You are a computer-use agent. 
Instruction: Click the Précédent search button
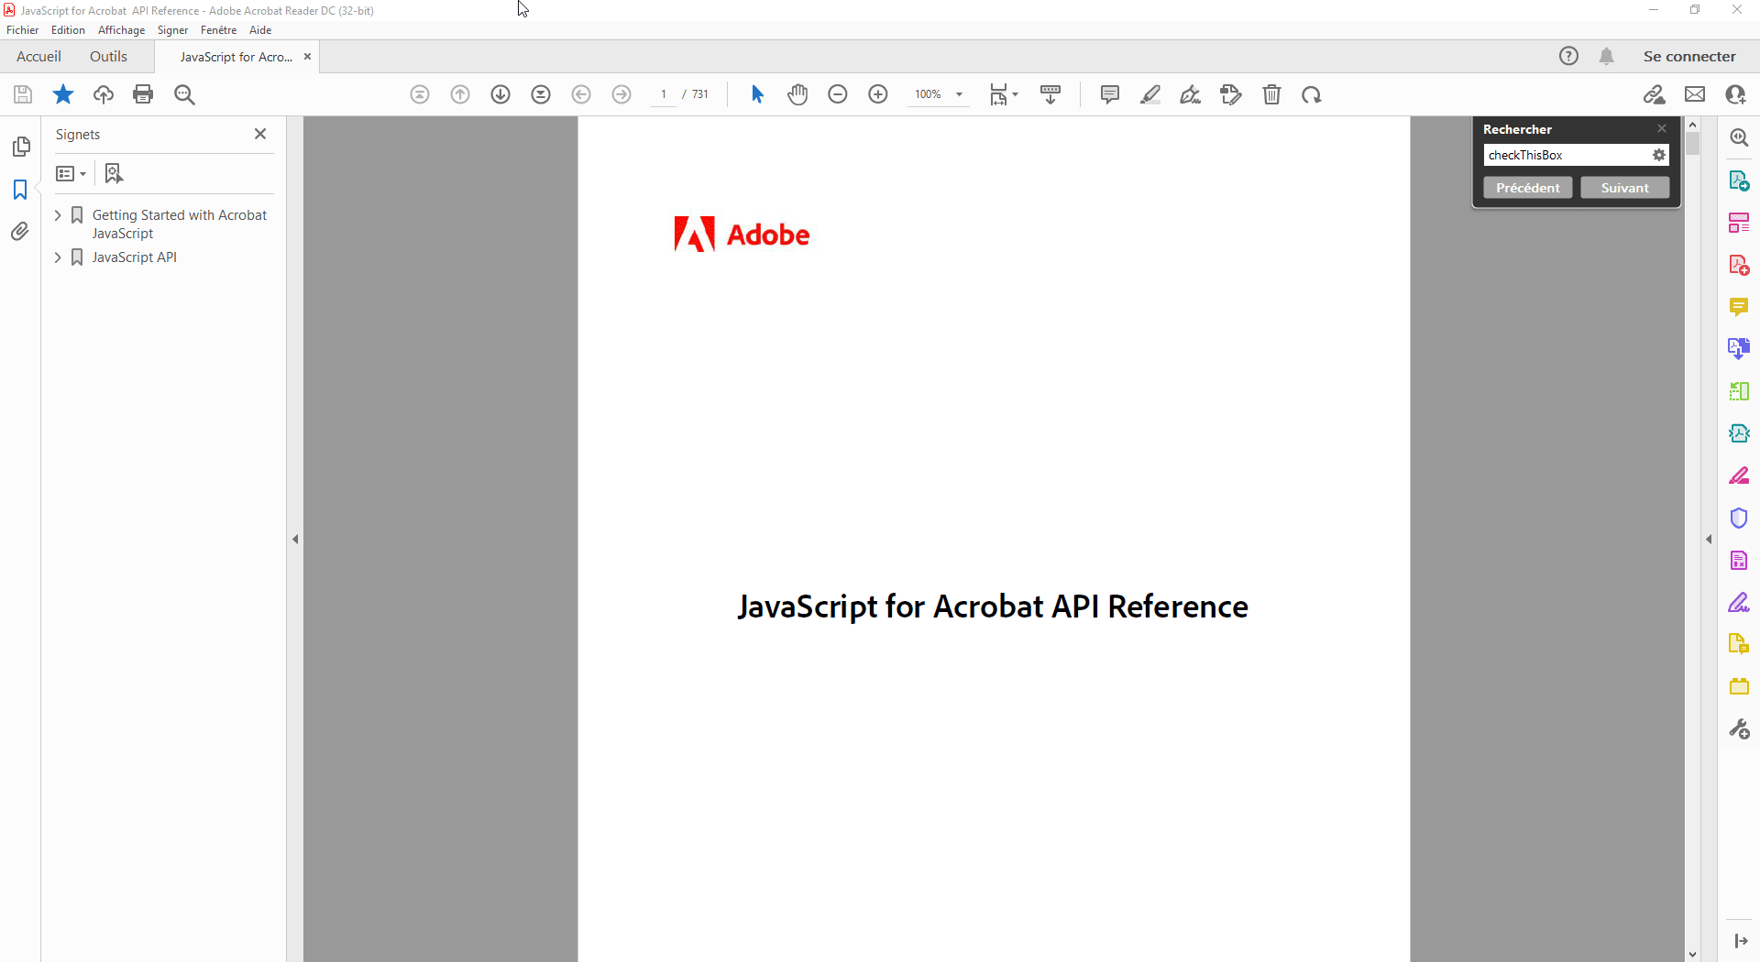coord(1528,188)
